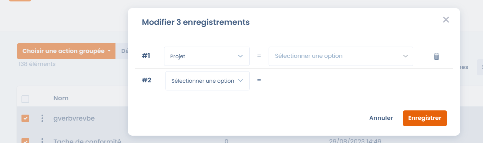Toggle the select-all checkbox beside Nom

25,99
